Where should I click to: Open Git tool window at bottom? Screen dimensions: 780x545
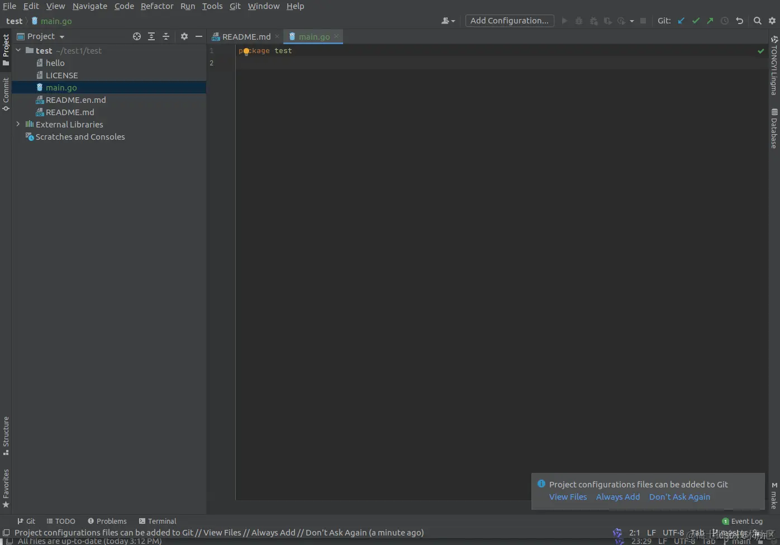(26, 521)
